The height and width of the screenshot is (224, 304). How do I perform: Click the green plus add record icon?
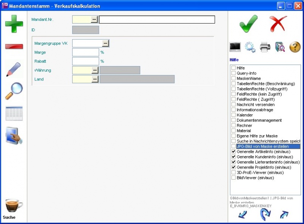click(x=14, y=24)
